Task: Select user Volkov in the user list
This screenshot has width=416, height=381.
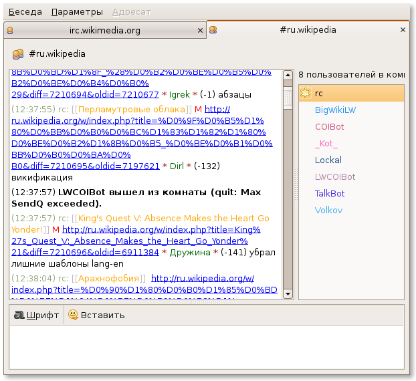Action: (351, 210)
